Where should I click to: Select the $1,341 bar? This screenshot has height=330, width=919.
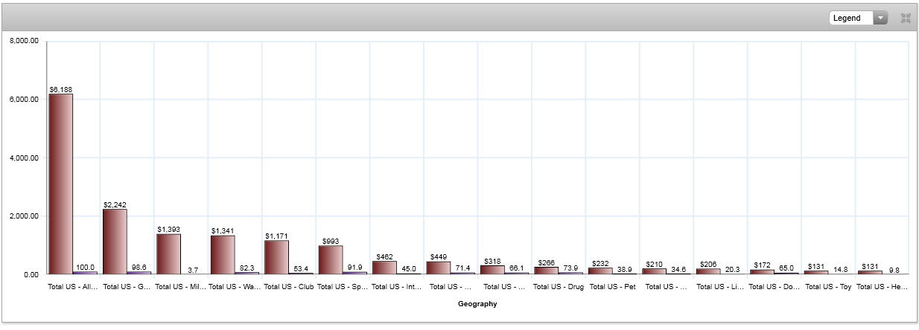[223, 255]
